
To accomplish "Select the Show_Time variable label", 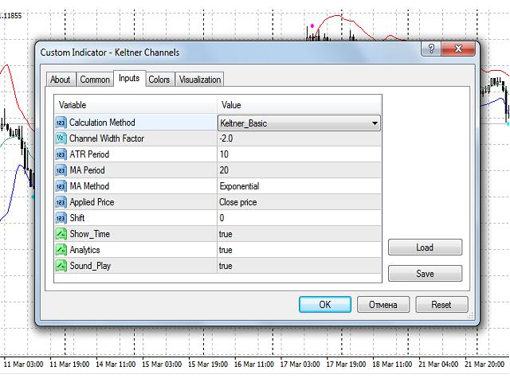I will (90, 234).
